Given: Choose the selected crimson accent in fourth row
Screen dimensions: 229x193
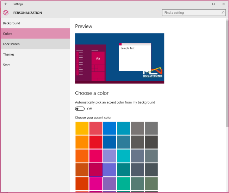Looking at the screenshot, I should (x=96, y=170).
